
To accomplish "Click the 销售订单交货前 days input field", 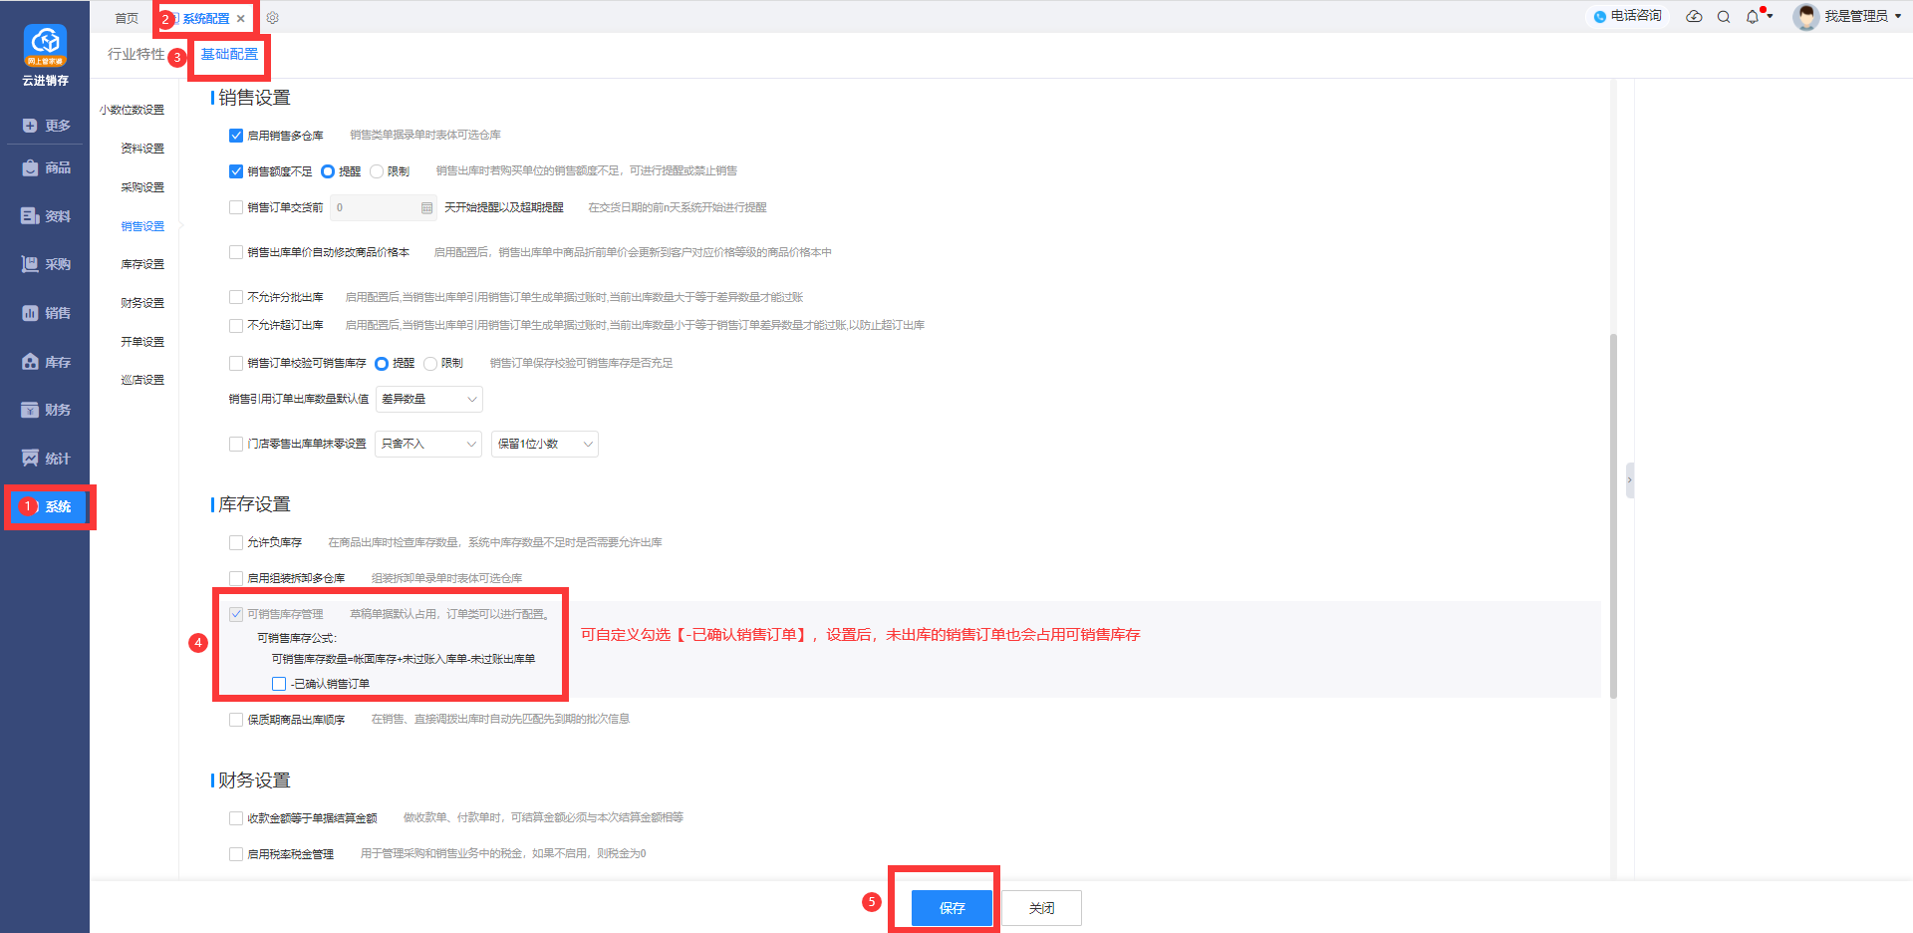I will (x=377, y=207).
